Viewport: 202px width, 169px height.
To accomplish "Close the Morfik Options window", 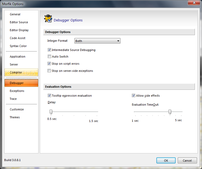I will [194, 3].
